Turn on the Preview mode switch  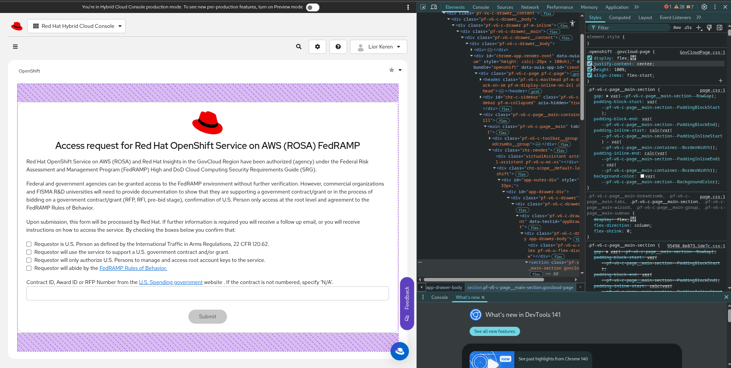click(x=313, y=7)
